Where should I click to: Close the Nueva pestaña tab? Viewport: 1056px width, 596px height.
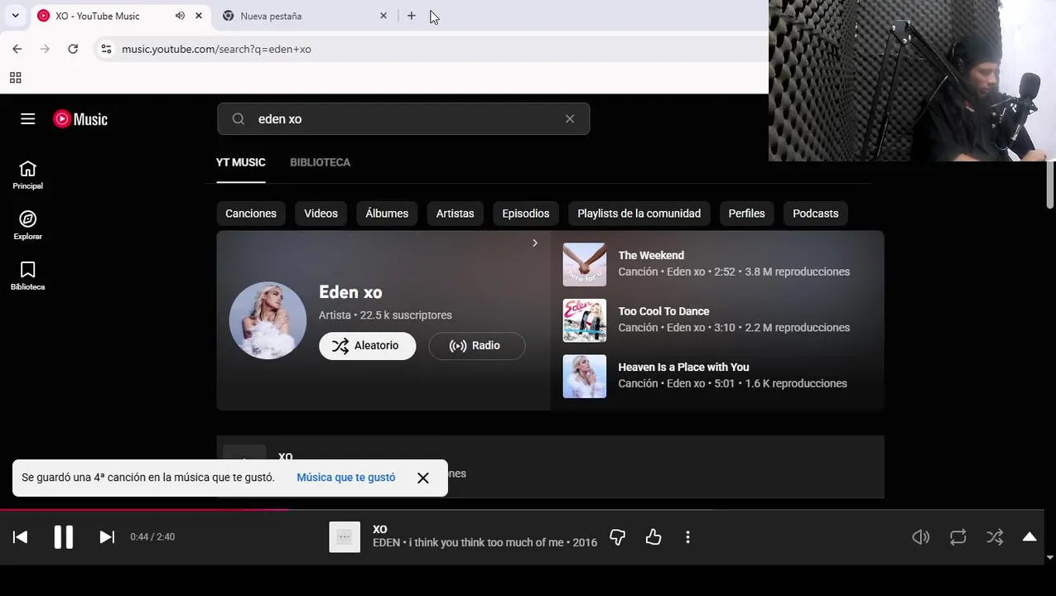(x=383, y=16)
